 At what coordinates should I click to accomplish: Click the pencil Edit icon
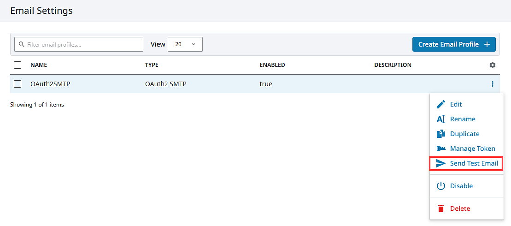pyautogui.click(x=441, y=104)
